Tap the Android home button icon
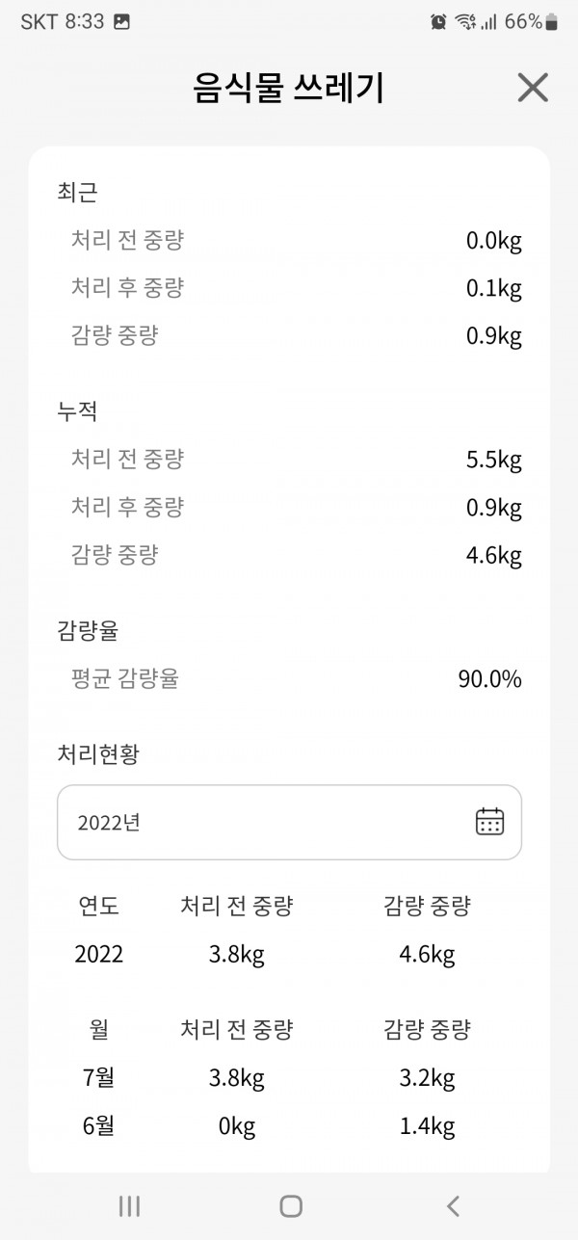This screenshot has width=578, height=1240. [290, 1205]
